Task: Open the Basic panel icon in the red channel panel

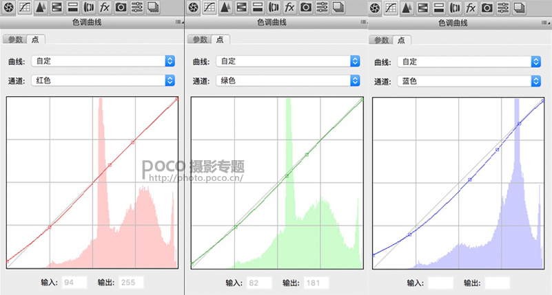Action: [x=8, y=7]
